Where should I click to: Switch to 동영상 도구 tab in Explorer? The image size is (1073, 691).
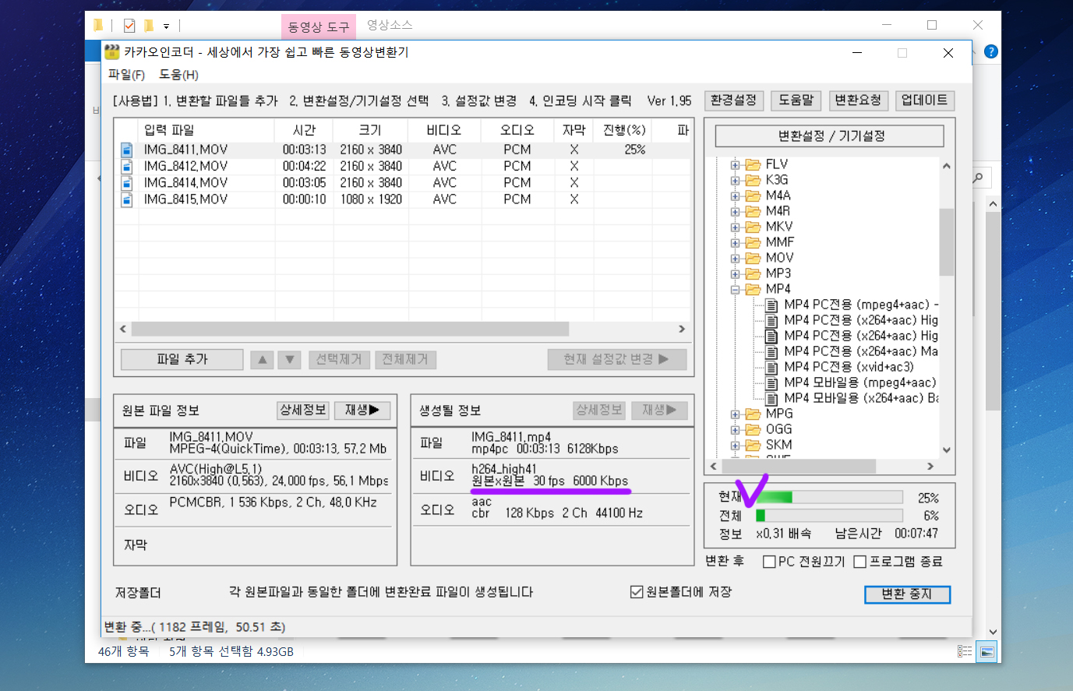coord(319,26)
